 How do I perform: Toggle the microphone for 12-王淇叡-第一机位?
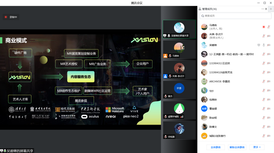[264, 54]
